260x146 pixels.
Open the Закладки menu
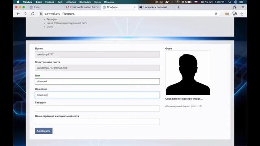click(x=85, y=2)
